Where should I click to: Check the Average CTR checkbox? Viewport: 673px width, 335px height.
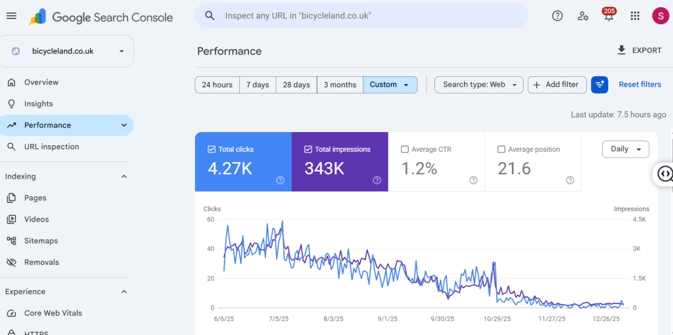point(404,149)
